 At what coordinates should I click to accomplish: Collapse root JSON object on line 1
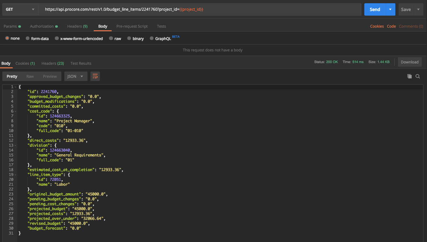(x=15, y=87)
